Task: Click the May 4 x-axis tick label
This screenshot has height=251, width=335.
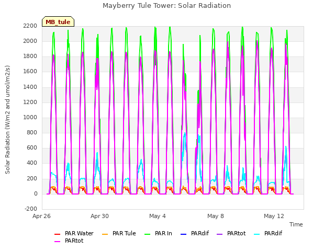Action: coord(158,216)
